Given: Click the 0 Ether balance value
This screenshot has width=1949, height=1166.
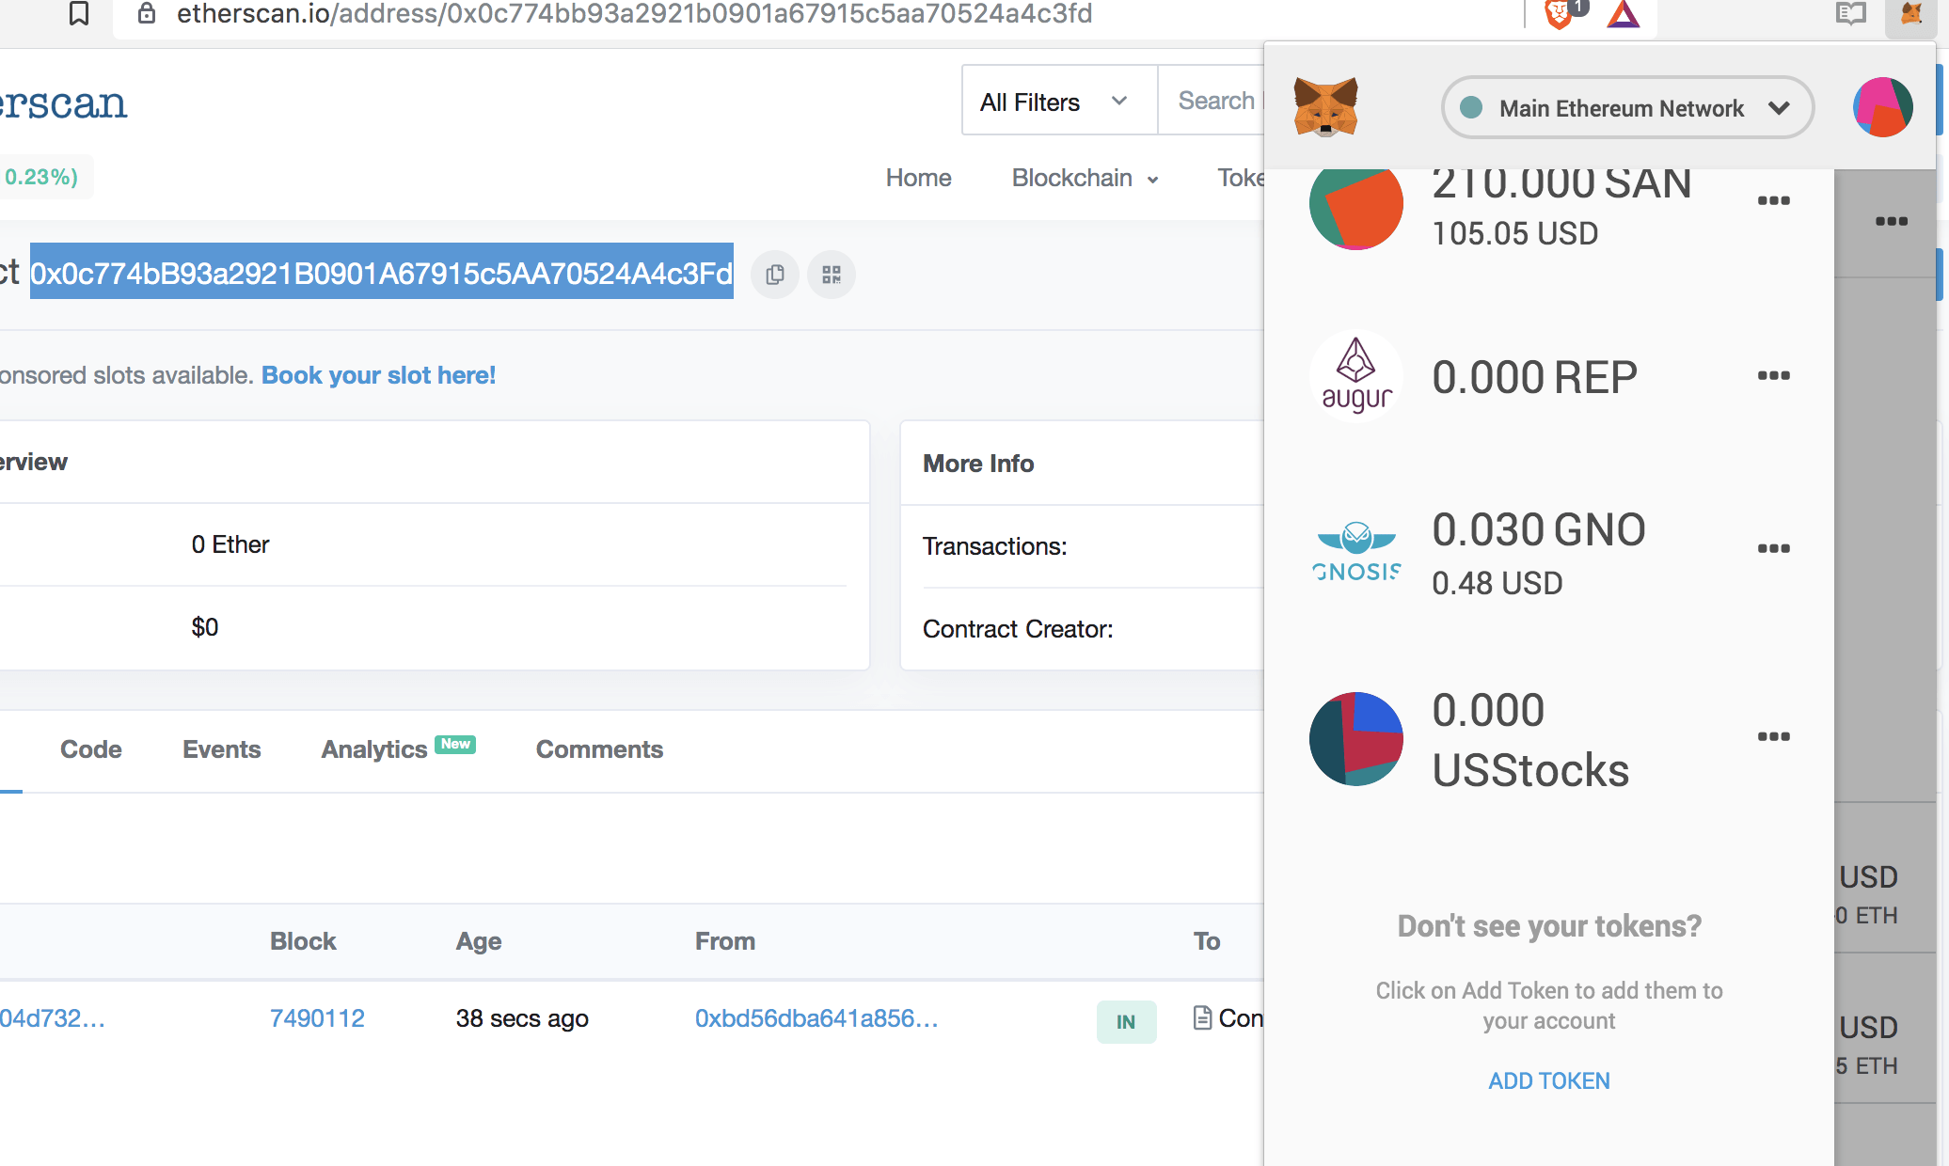Looking at the screenshot, I should tap(230, 544).
